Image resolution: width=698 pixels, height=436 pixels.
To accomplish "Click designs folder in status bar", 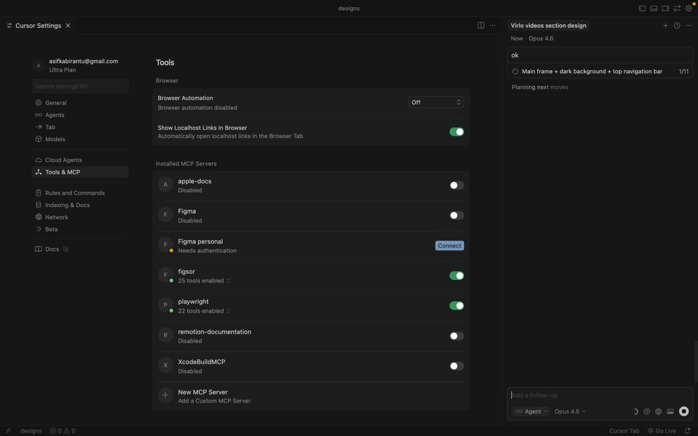I will pyautogui.click(x=31, y=431).
